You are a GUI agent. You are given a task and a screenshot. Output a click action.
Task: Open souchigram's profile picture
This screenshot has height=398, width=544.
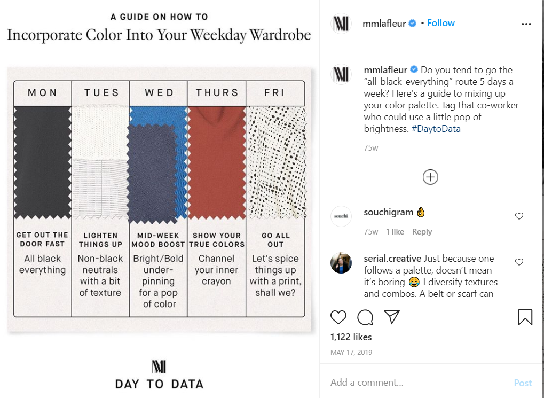[x=341, y=216]
